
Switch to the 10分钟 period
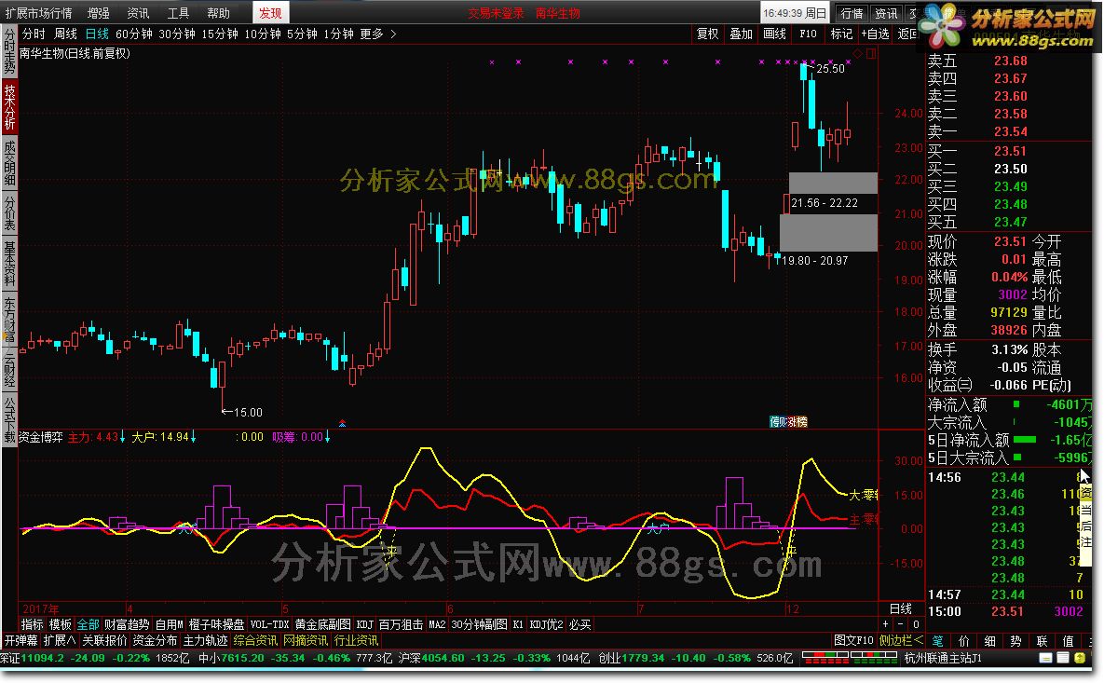[x=263, y=34]
